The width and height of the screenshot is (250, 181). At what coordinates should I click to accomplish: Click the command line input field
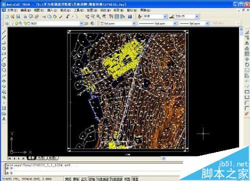click(93, 173)
